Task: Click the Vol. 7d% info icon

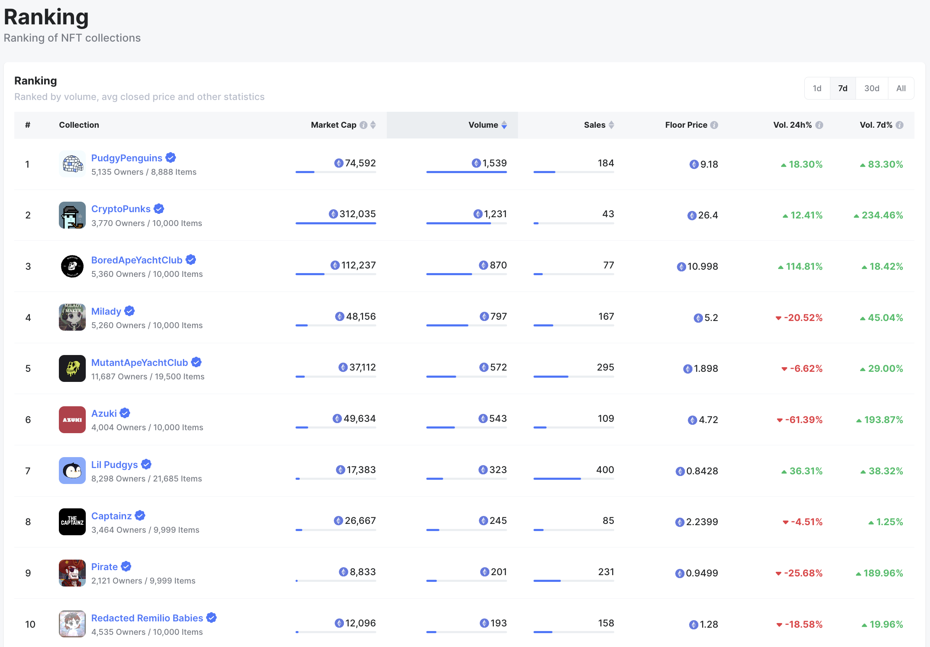Action: coord(900,125)
